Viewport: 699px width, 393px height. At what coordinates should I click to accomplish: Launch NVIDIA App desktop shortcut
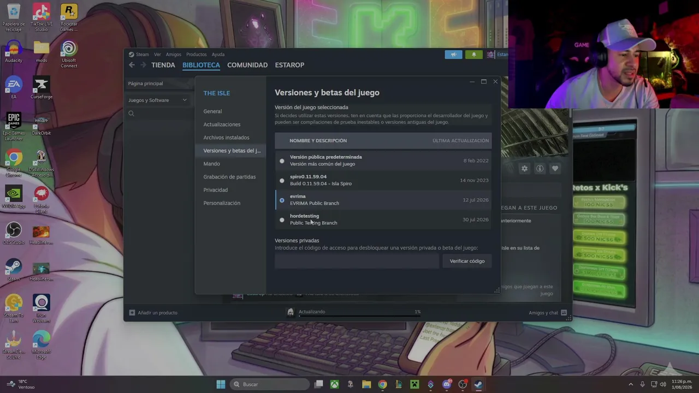point(14,198)
